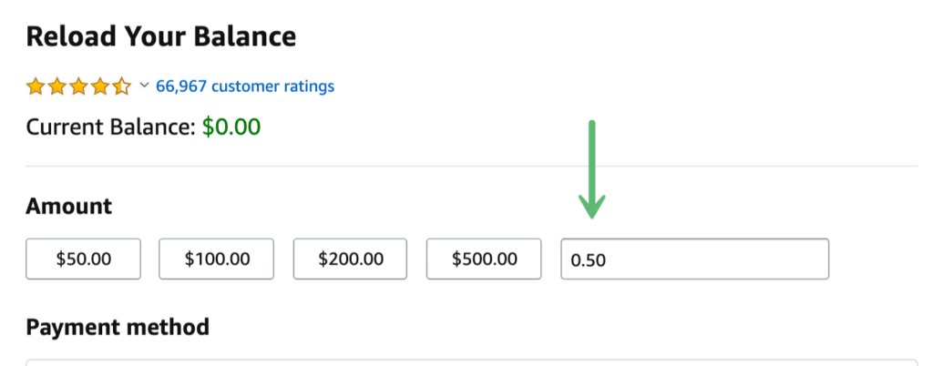Choose the $100.00 reload amount
The width and height of the screenshot is (933, 366).
217,259
